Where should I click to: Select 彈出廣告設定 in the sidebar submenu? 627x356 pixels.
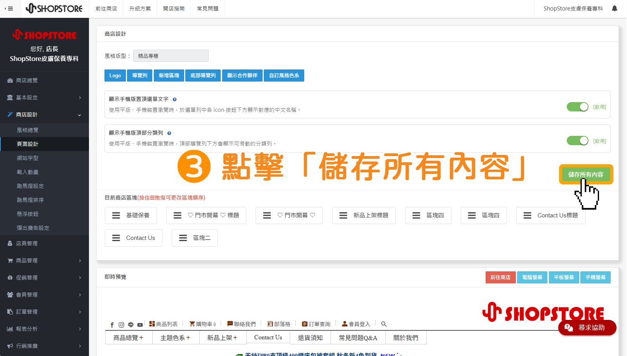tap(44, 228)
